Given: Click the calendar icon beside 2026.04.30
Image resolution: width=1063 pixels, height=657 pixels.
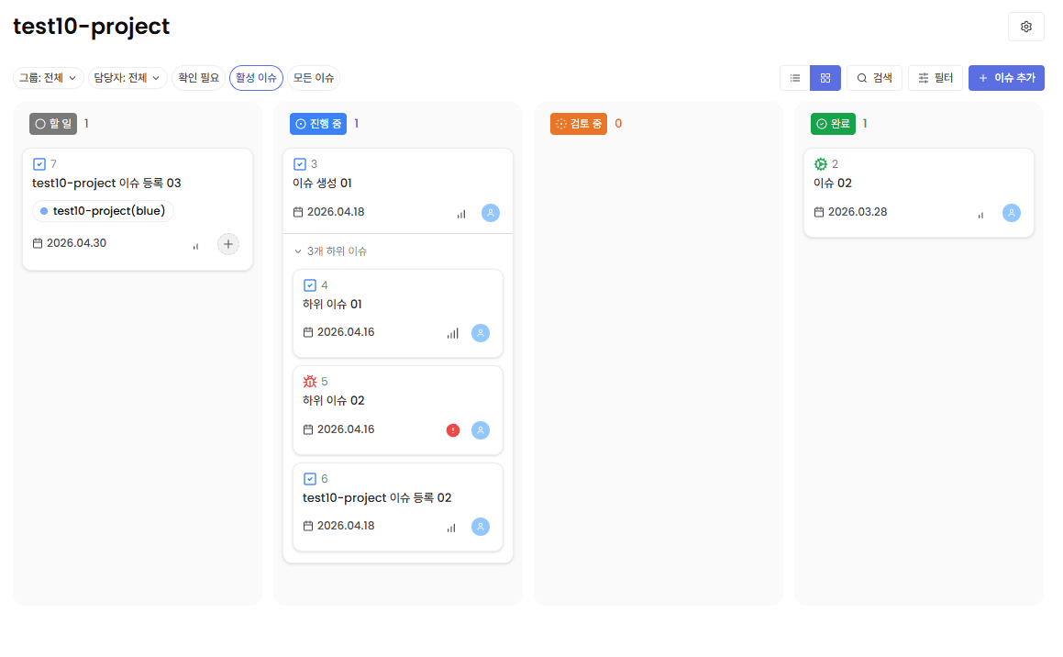Looking at the screenshot, I should point(38,243).
